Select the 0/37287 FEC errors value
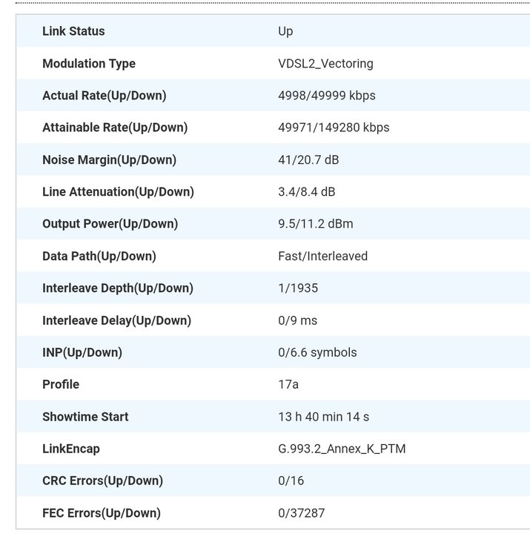530x534 pixels. coord(301,512)
